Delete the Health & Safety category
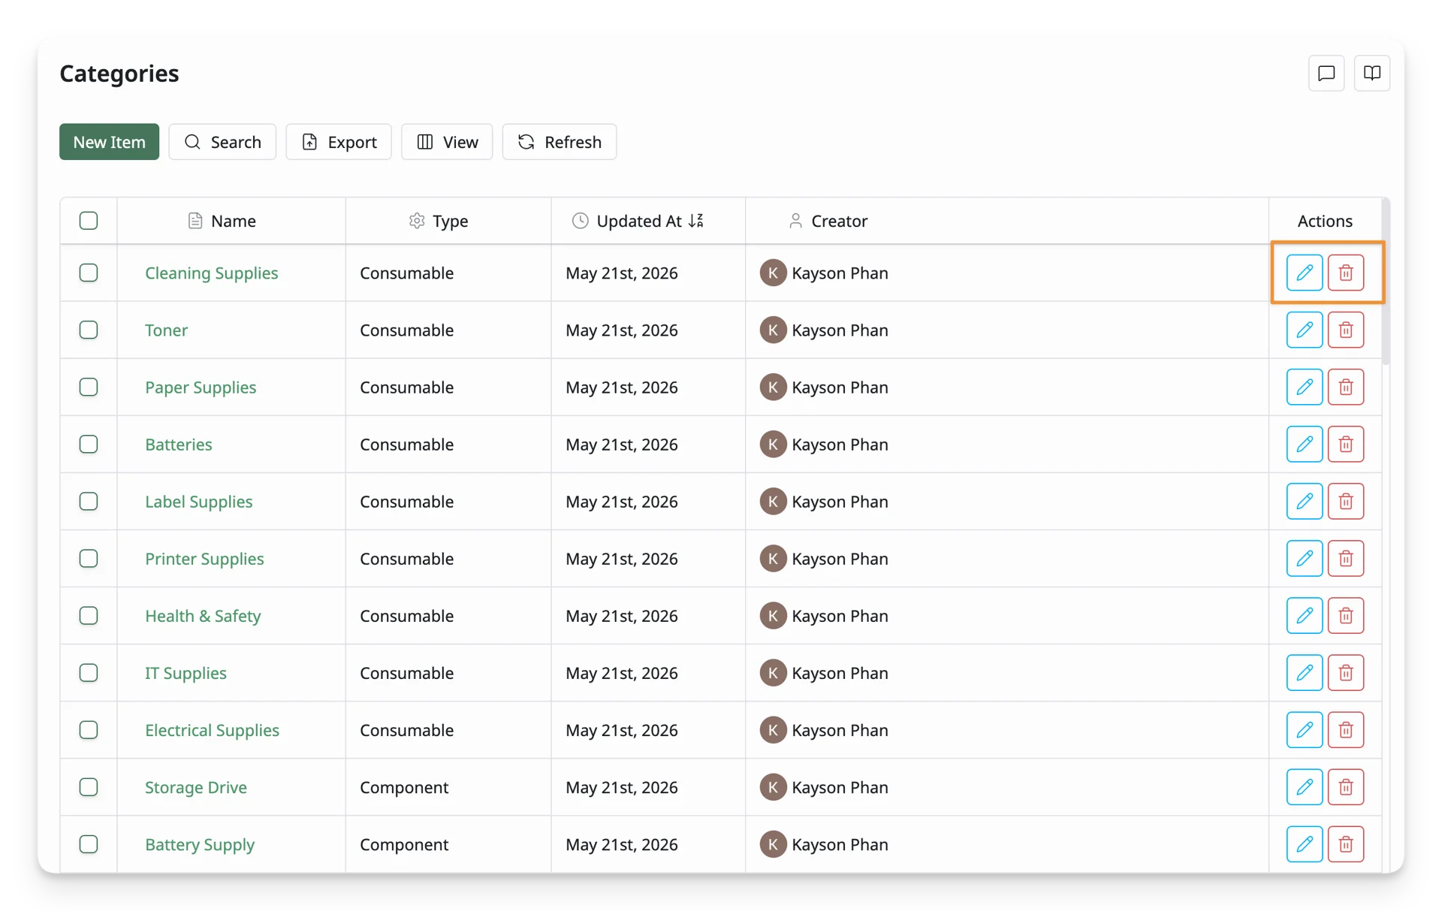 (1345, 615)
